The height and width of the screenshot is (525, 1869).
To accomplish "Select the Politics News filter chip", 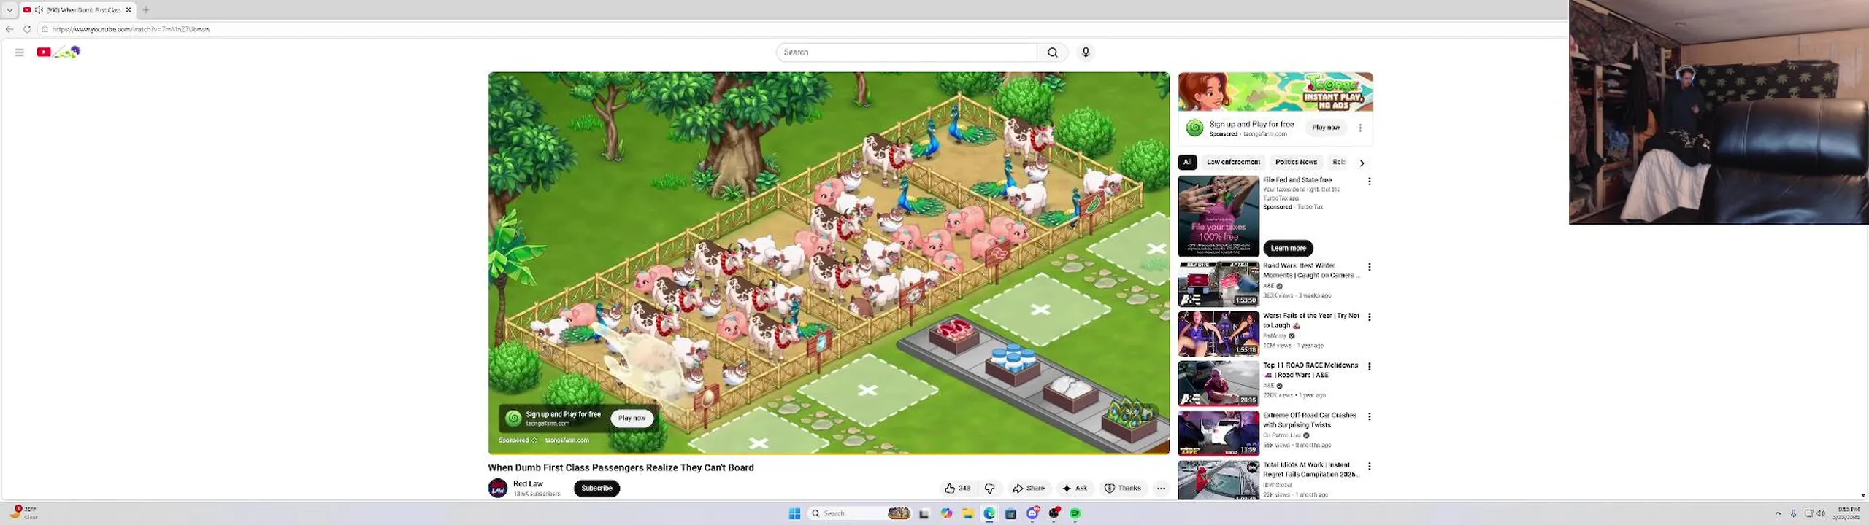I will (x=1296, y=162).
